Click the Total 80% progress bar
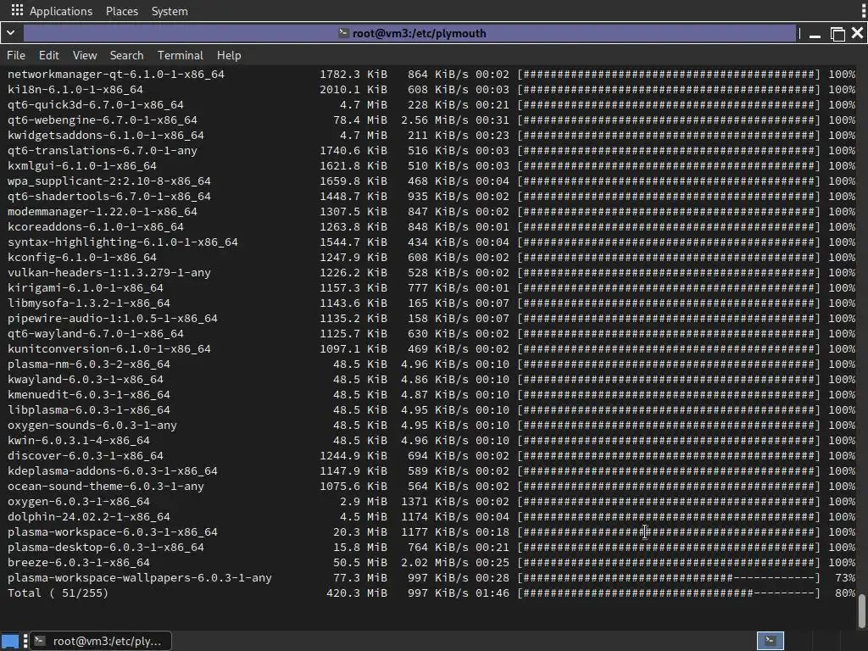The width and height of the screenshot is (868, 651). pos(669,593)
